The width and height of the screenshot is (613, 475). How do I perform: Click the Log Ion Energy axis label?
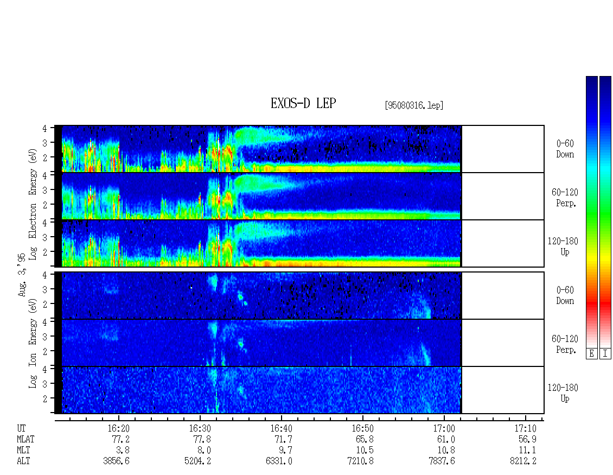(x=33, y=343)
